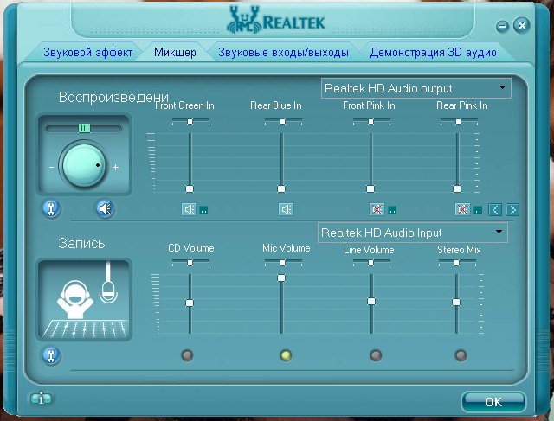Show previous playback channels with left arrow
The image size is (554, 421).
(495, 210)
